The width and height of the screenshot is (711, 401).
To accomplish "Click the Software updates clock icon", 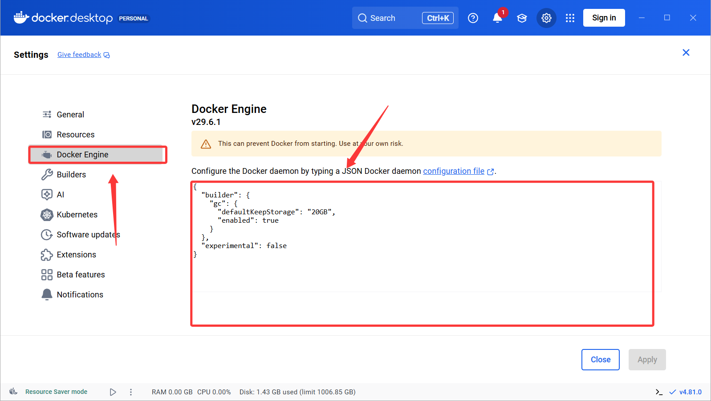I will click(47, 235).
